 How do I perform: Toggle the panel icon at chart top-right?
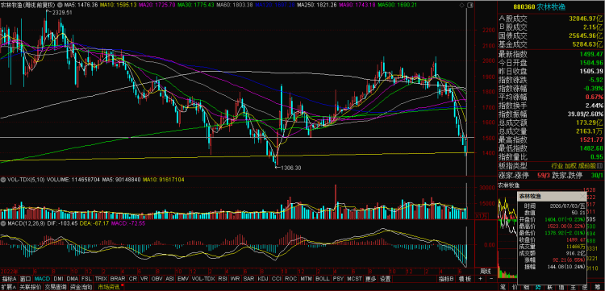(x=470, y=5)
